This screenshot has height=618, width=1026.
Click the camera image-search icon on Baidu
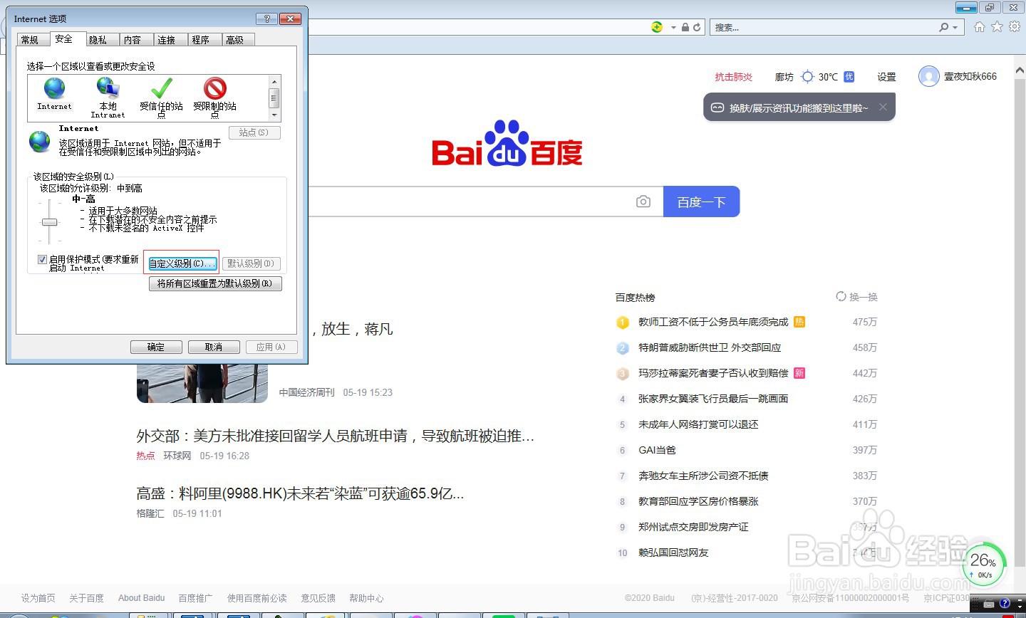[x=643, y=201]
